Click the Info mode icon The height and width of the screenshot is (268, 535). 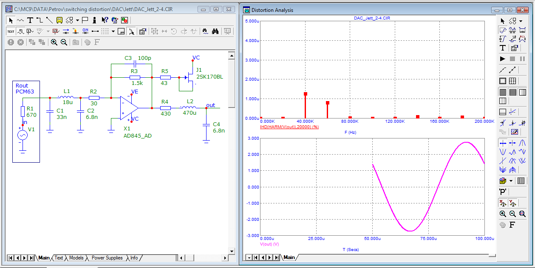[x=94, y=20]
